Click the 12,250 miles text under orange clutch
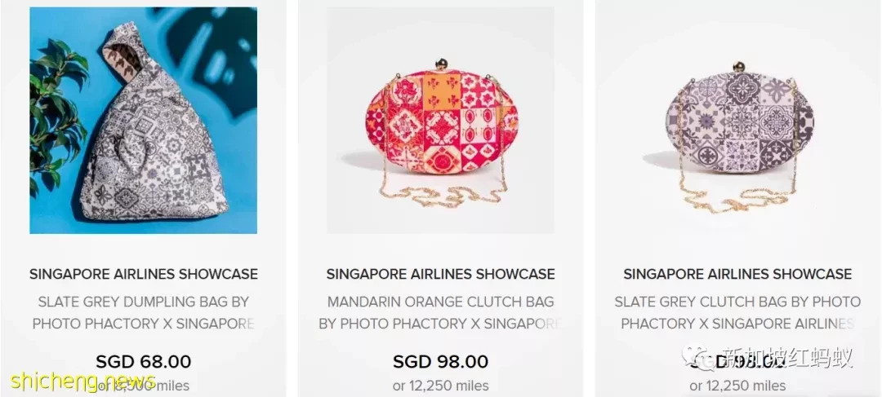Image resolution: width=882 pixels, height=397 pixels. [440, 386]
